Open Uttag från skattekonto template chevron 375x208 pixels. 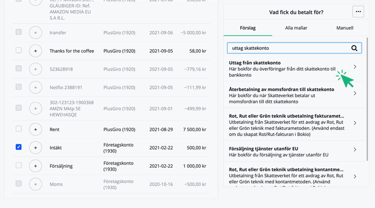(x=355, y=67)
